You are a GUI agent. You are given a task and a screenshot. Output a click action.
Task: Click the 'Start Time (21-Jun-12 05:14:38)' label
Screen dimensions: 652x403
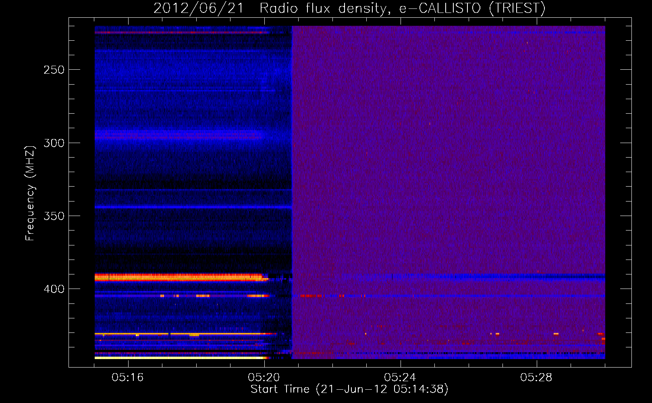click(349, 389)
